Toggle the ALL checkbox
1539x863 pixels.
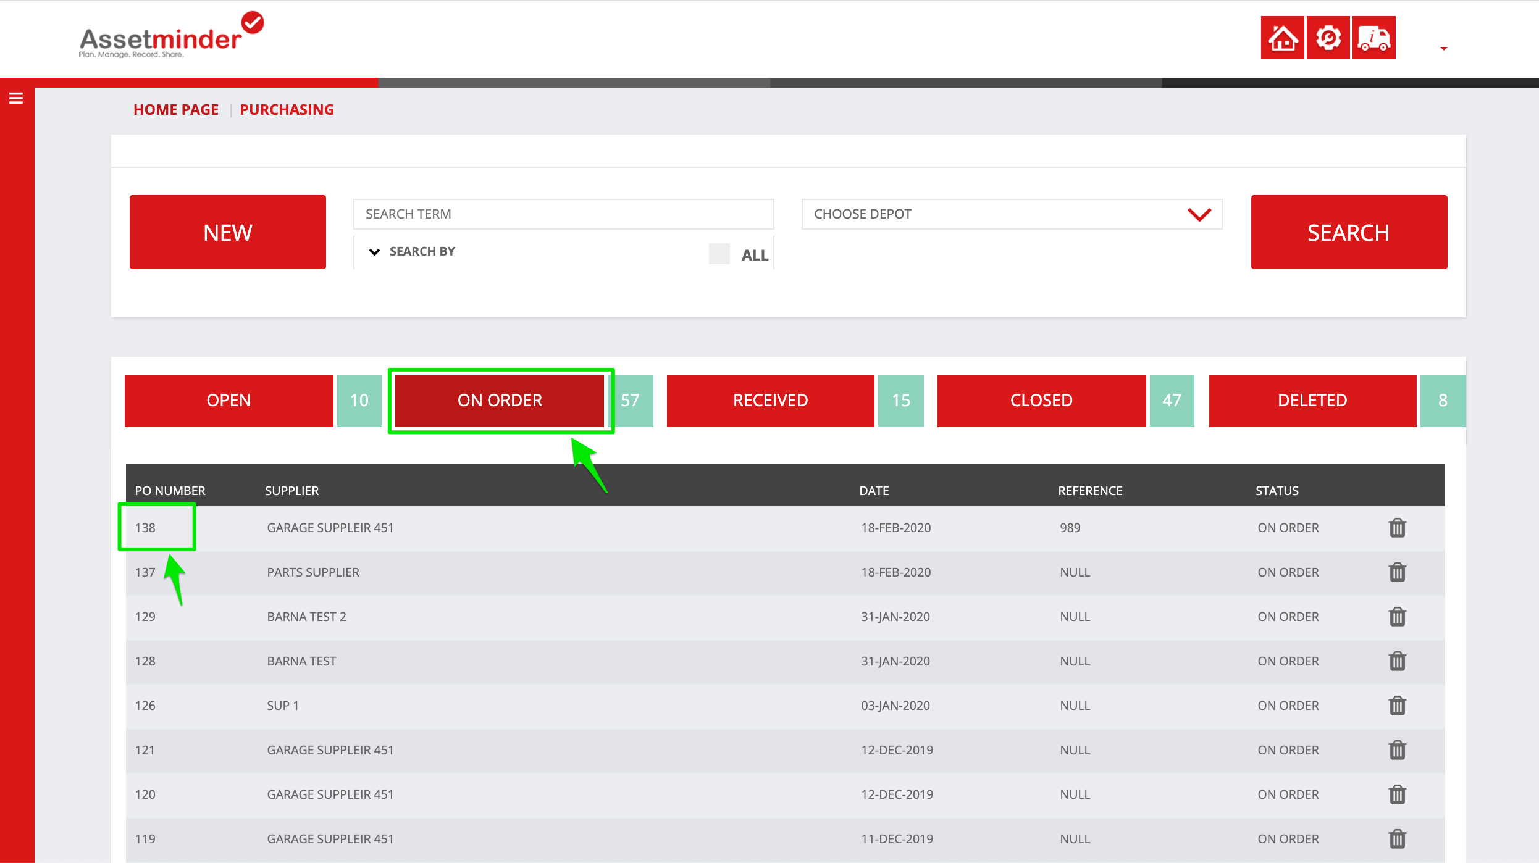point(719,254)
